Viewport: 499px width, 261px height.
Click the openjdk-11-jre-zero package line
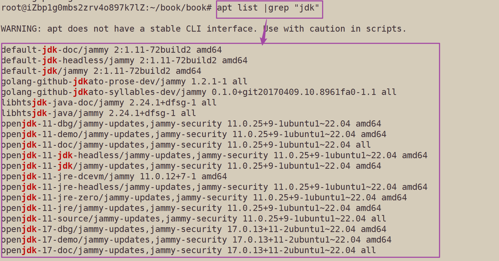tap(204, 198)
